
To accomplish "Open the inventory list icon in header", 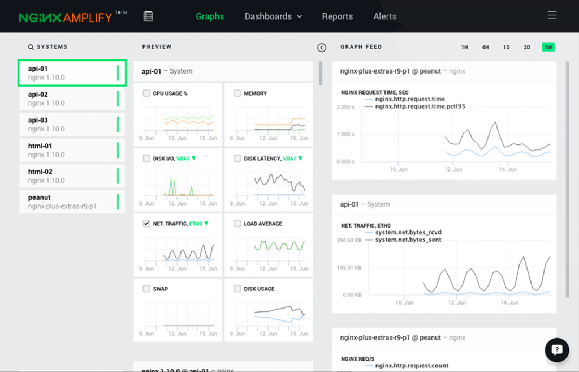I will coord(148,16).
